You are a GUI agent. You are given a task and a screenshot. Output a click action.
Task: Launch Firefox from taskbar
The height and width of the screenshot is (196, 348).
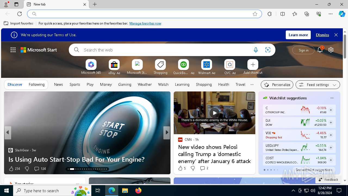point(138,191)
